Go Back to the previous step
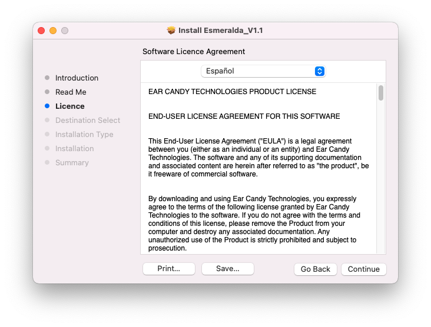Image resolution: width=431 pixels, height=327 pixels. pos(315,269)
